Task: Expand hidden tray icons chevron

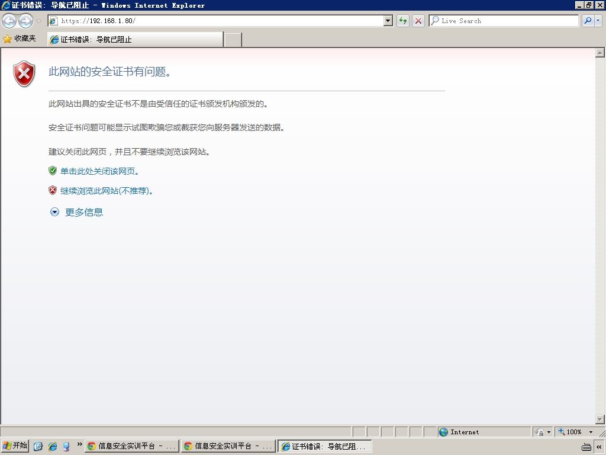Action: pyautogui.click(x=599, y=447)
